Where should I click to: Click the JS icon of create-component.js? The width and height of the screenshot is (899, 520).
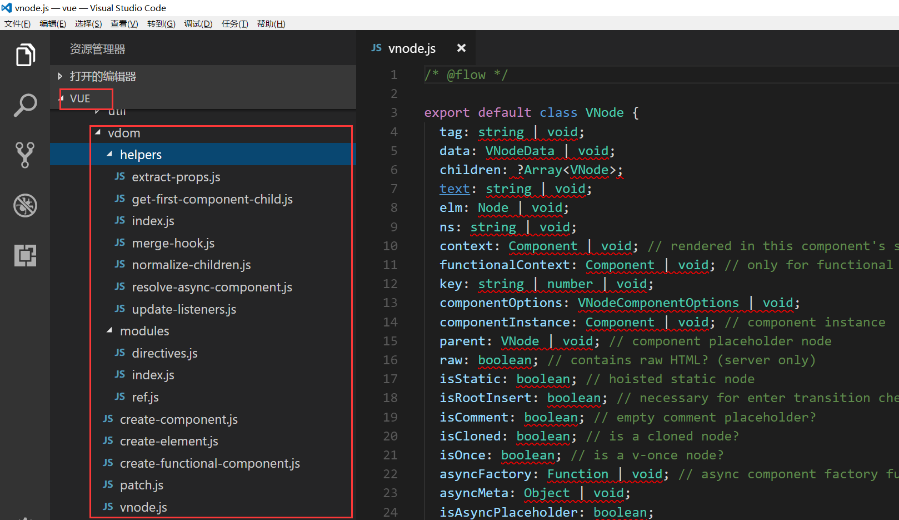pos(108,419)
